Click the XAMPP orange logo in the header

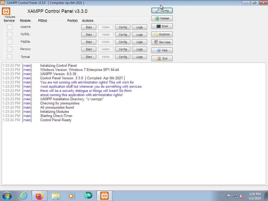click(x=6, y=11)
